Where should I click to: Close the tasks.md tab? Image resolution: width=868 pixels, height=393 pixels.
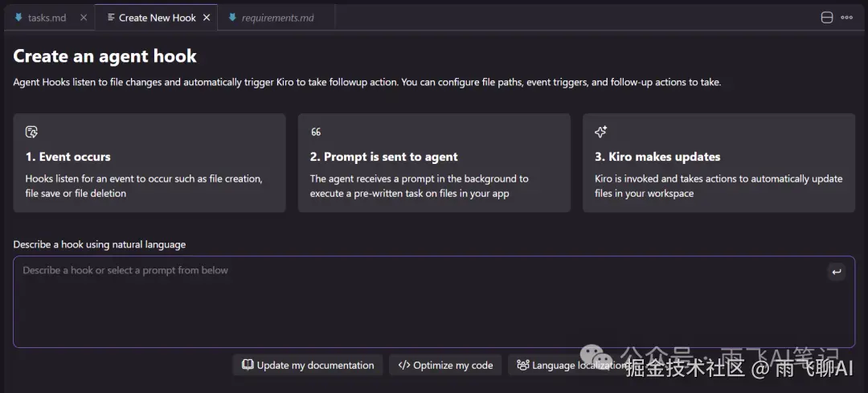[x=84, y=18]
